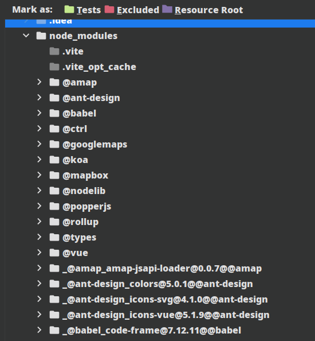
Task: Expand the @googlemaps folder
Action: pos(40,144)
